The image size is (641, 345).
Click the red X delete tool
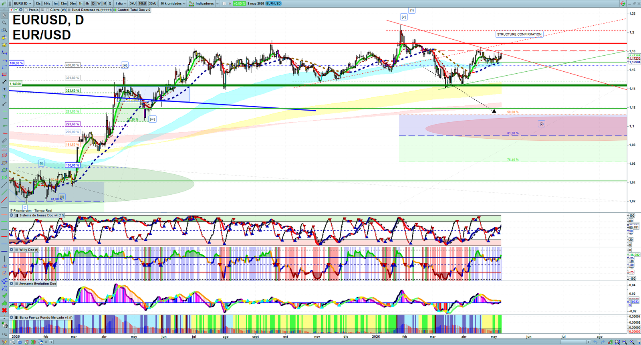click(x=4, y=310)
